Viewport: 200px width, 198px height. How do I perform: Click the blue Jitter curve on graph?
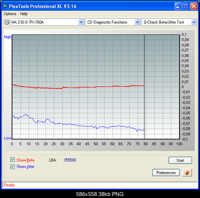click(x=78, y=125)
